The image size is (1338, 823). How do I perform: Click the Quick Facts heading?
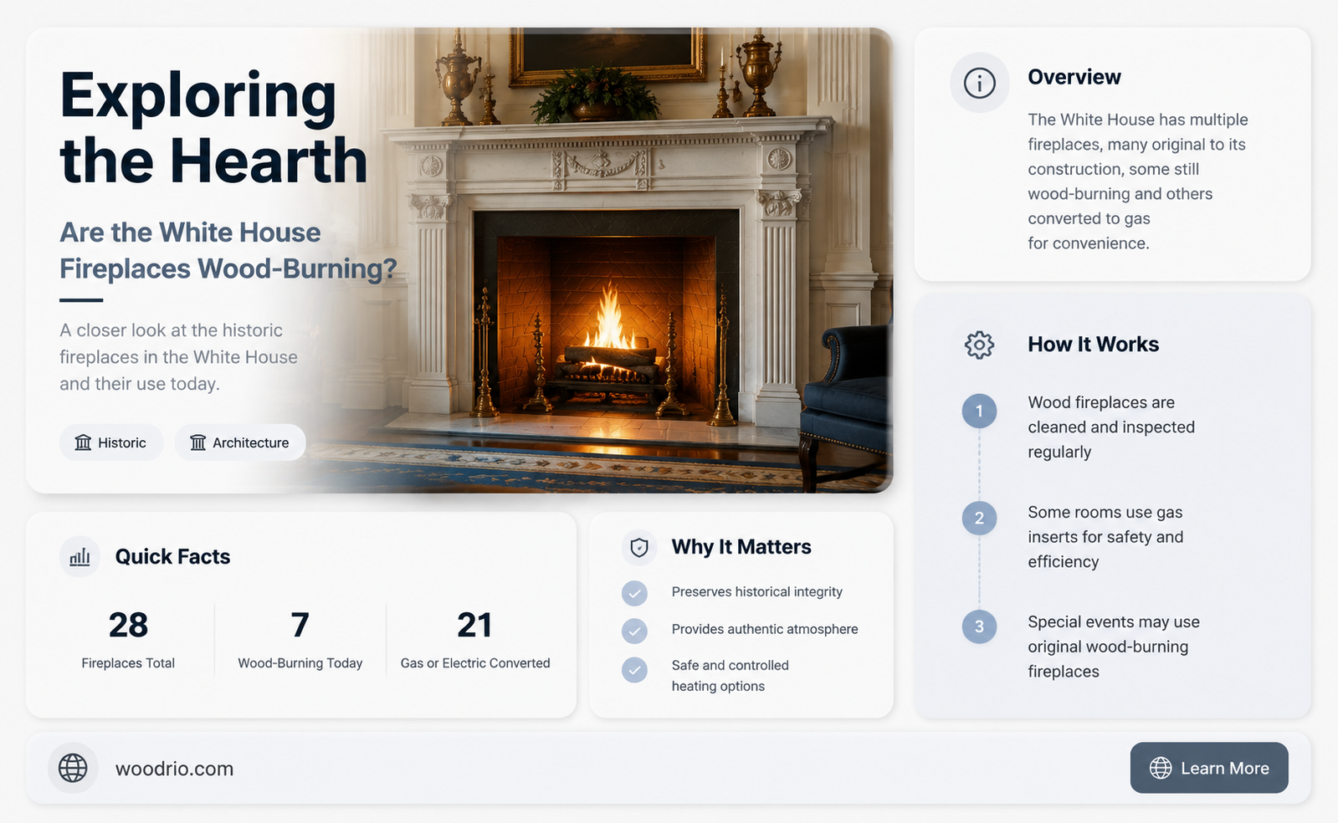click(172, 557)
